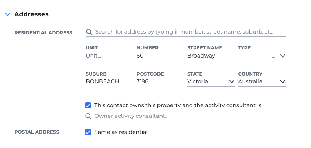The height and width of the screenshot is (148, 311).
Task: Collapse the Addresses section chevron
Action: point(8,14)
